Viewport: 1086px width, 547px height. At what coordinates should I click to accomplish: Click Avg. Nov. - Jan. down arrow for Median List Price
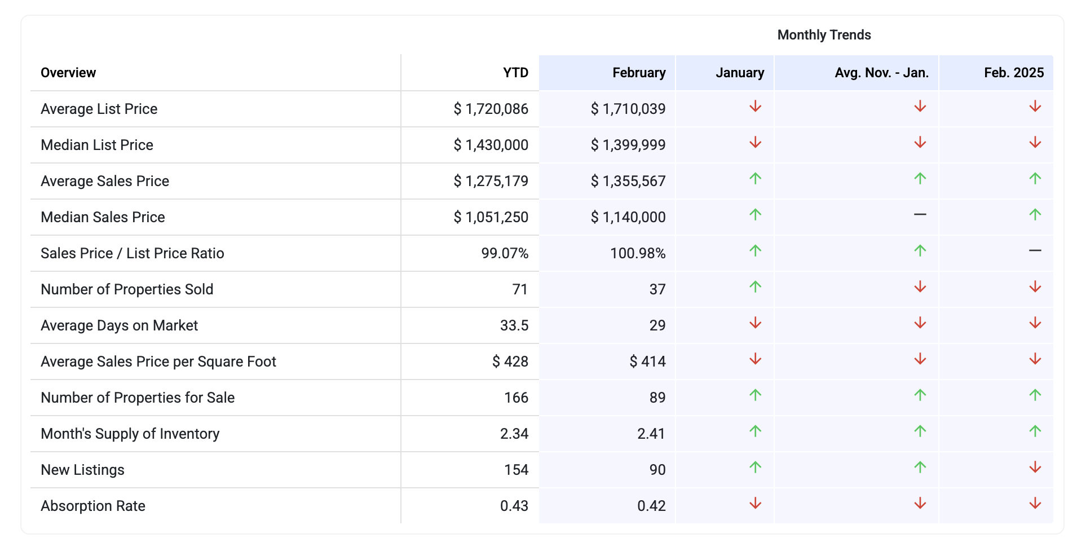pyautogui.click(x=920, y=143)
